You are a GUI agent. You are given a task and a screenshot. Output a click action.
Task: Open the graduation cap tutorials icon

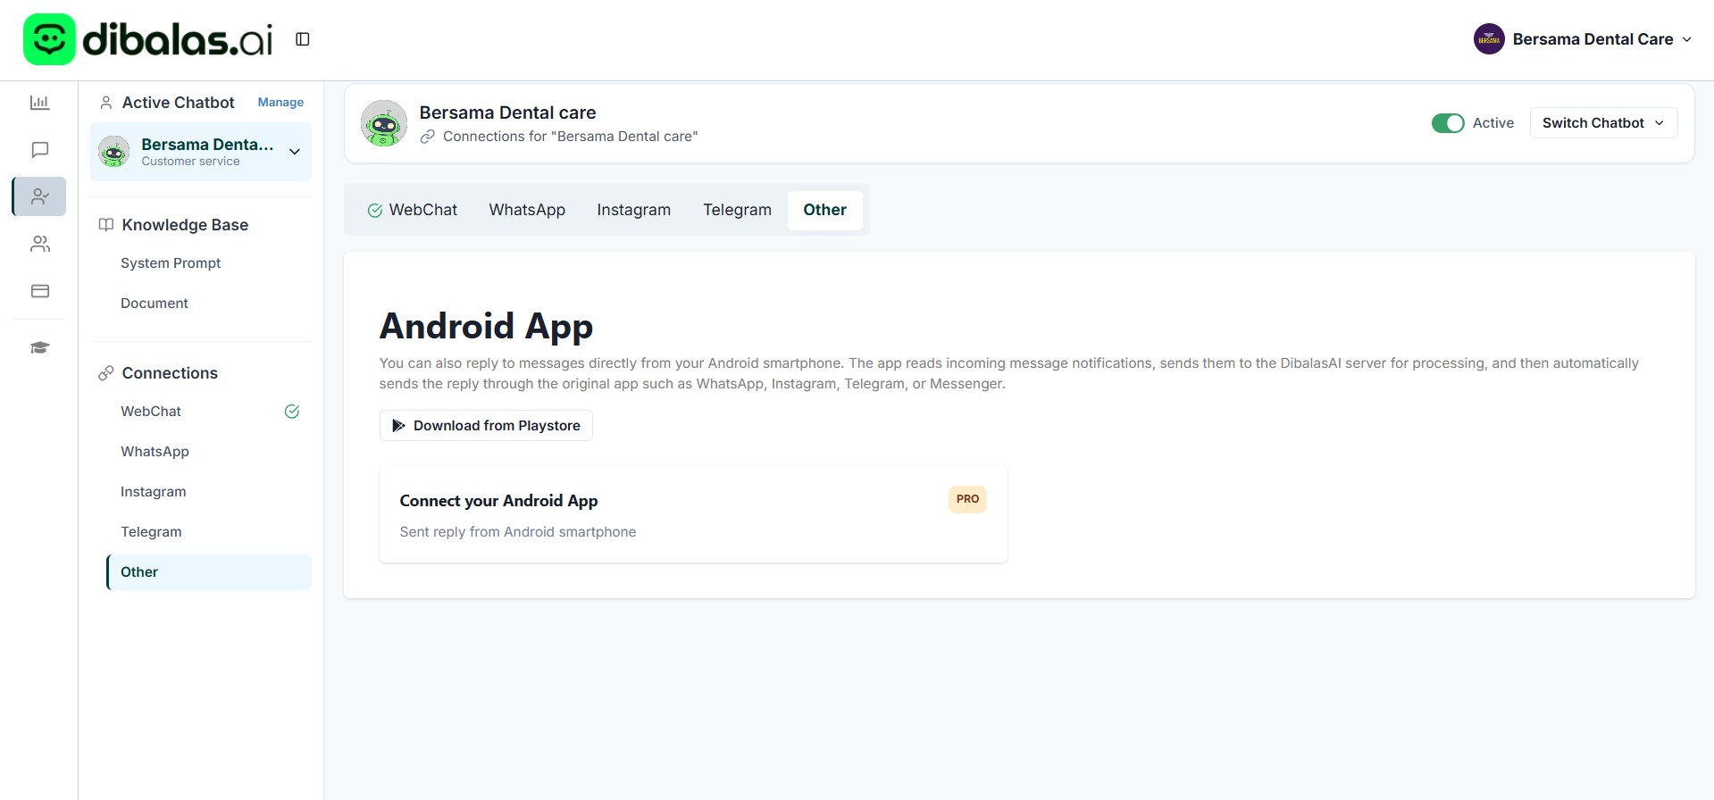(39, 347)
